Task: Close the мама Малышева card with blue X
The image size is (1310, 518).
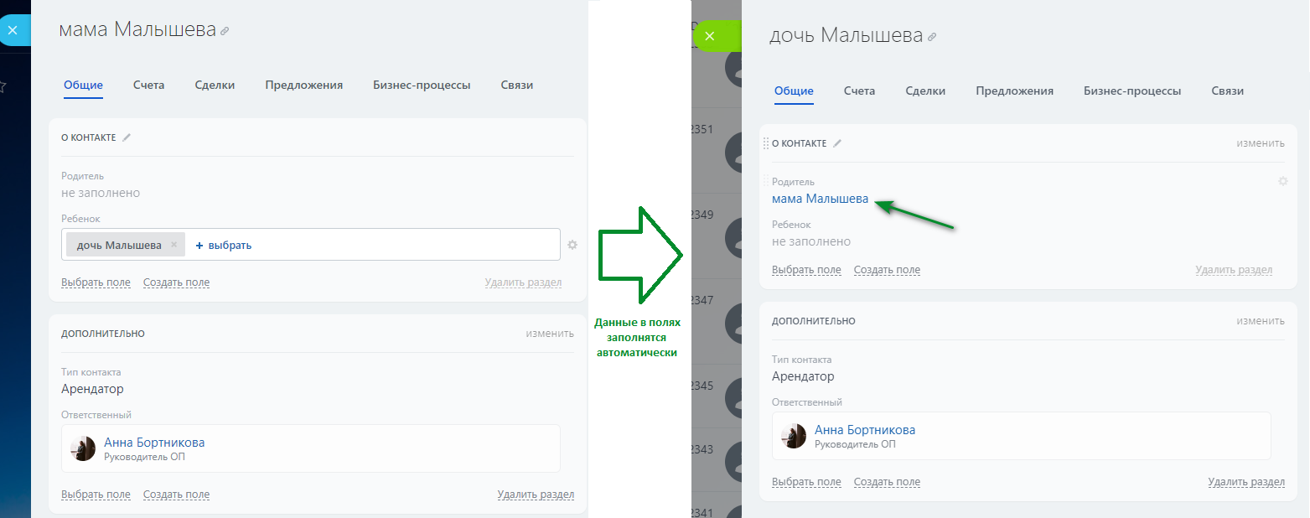Action: pyautogui.click(x=13, y=29)
